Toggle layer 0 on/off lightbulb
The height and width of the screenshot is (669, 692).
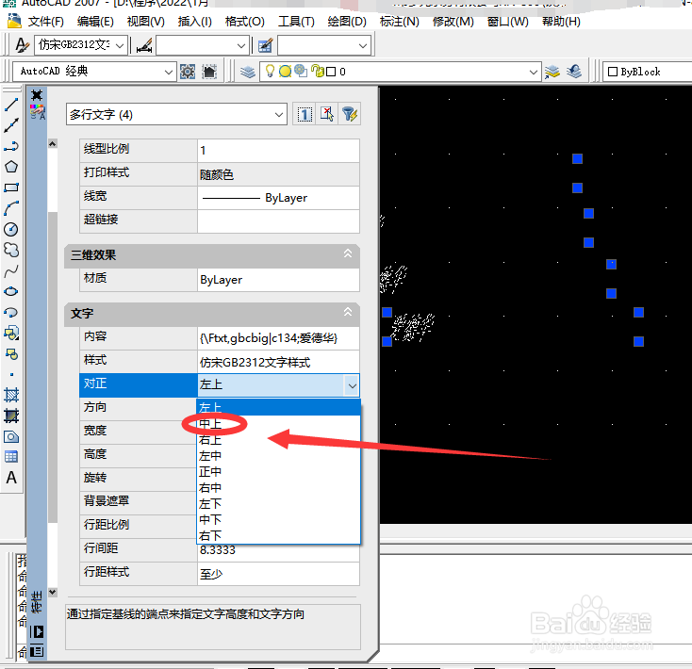coord(270,71)
